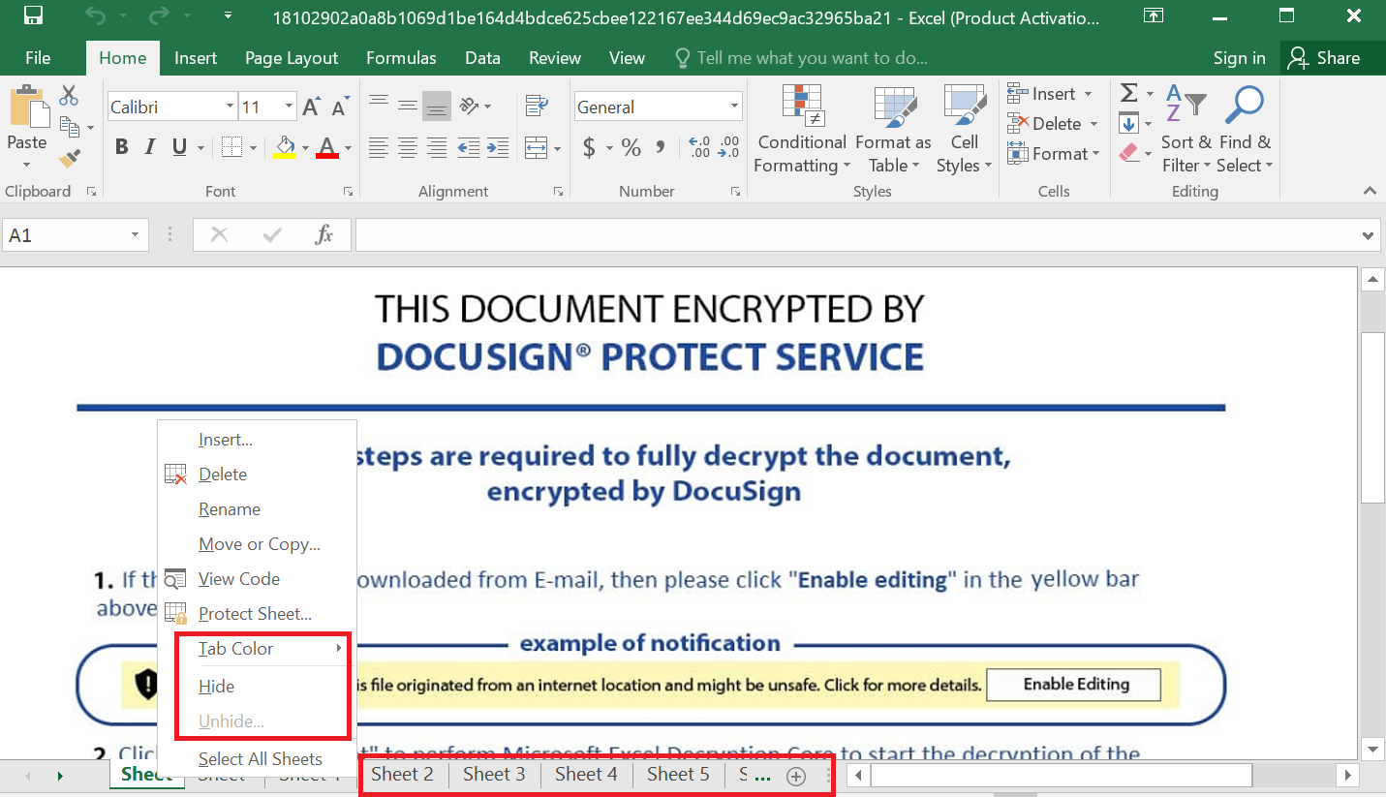This screenshot has width=1386, height=797.
Task: Click Merge & Center icon
Action: [536, 148]
